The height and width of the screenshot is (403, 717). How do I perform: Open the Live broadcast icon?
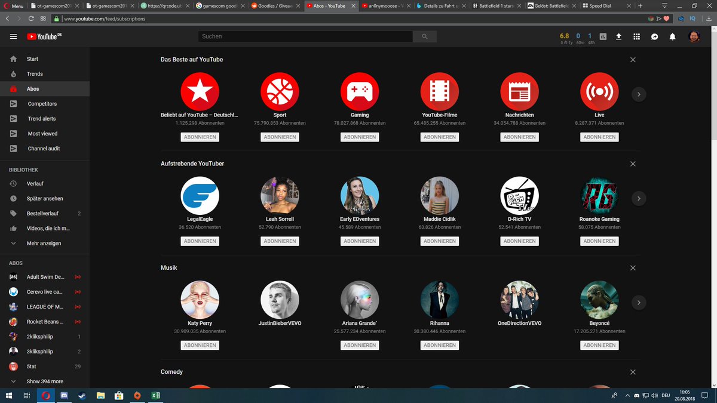point(599,91)
